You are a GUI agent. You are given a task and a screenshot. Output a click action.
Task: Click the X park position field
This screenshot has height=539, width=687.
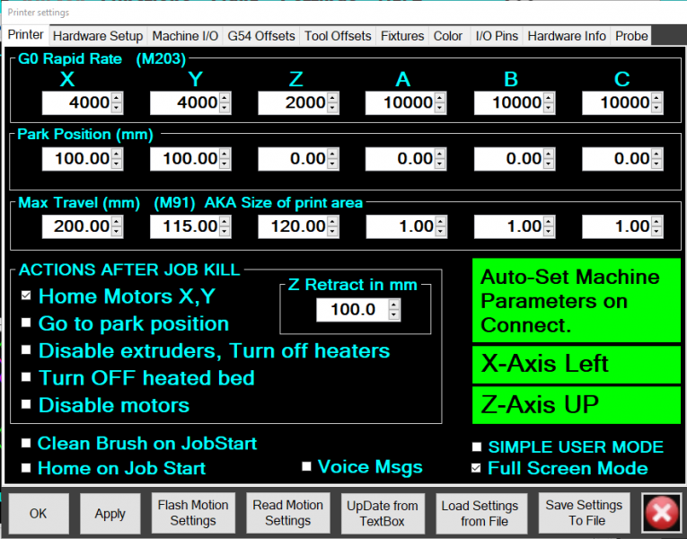pos(76,159)
